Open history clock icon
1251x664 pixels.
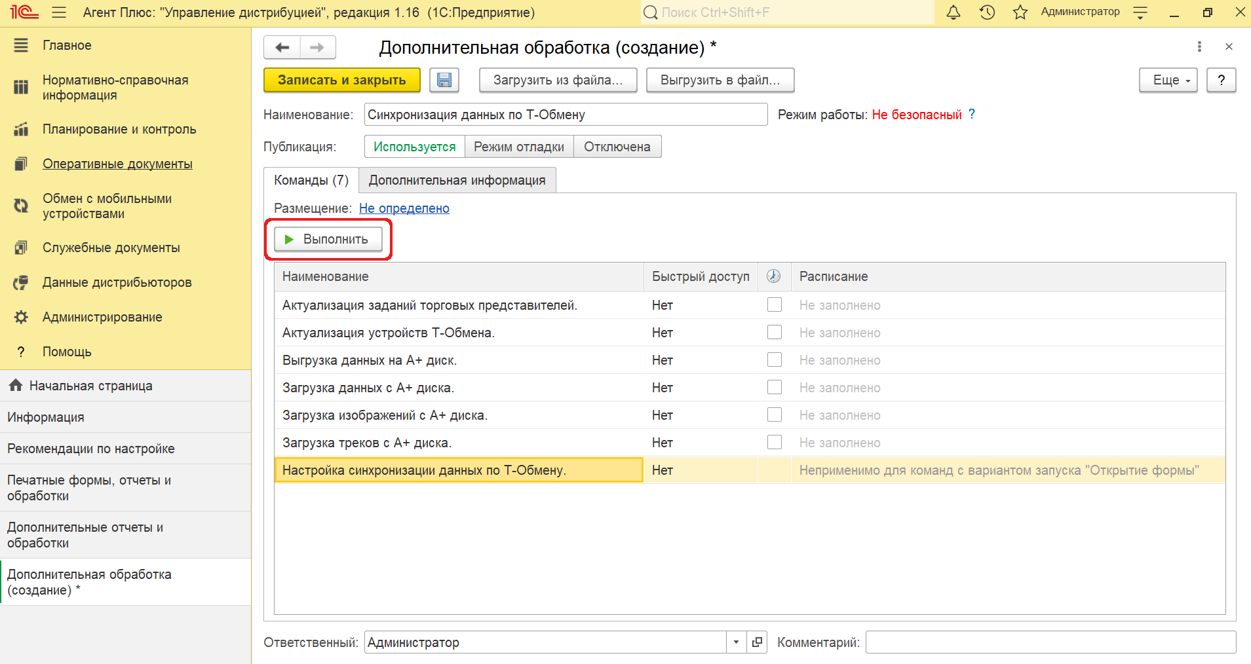(987, 12)
